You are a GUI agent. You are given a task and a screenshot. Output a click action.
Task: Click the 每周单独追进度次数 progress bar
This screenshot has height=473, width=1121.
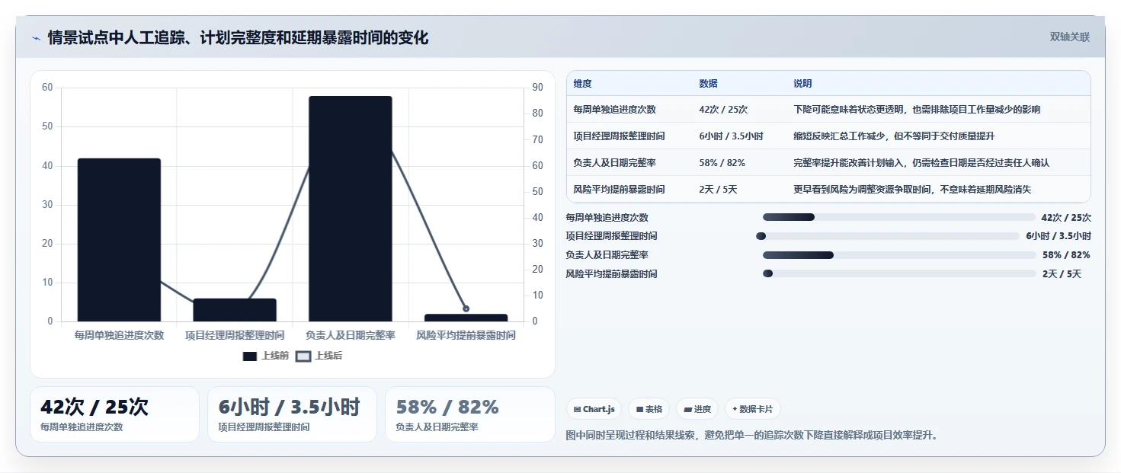pos(899,217)
